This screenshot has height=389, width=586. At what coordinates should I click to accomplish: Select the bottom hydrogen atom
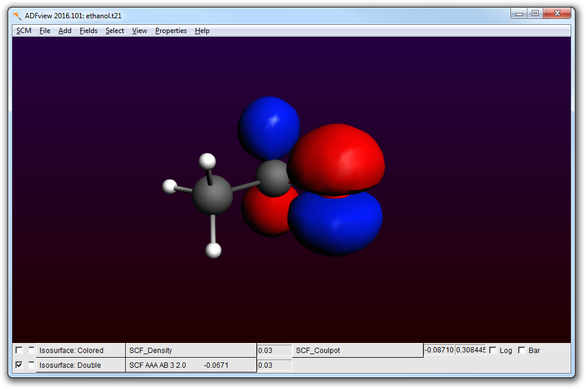coord(213,250)
